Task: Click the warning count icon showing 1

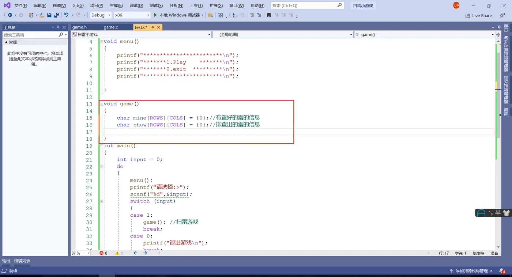Action: pyautogui.click(x=117, y=253)
